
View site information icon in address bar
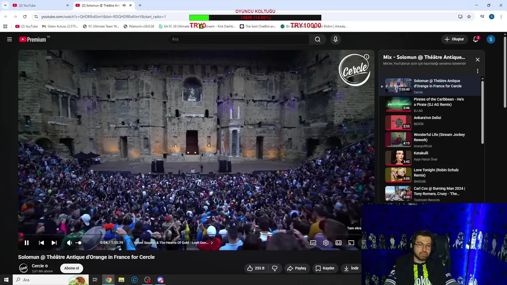pyautogui.click(x=36, y=17)
